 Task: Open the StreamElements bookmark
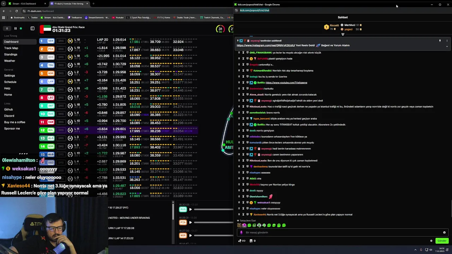(97, 18)
